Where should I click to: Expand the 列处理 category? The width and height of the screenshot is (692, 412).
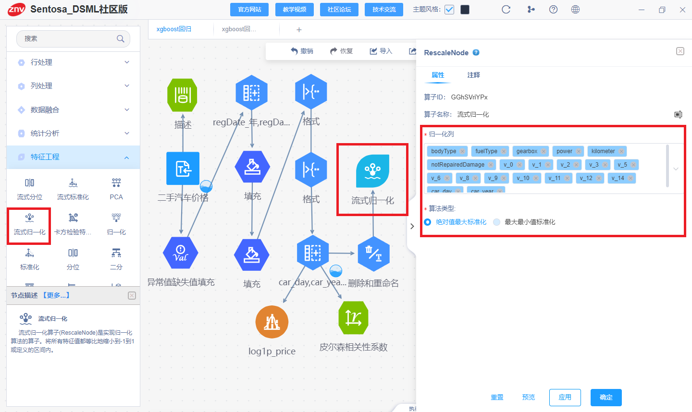pyautogui.click(x=73, y=86)
